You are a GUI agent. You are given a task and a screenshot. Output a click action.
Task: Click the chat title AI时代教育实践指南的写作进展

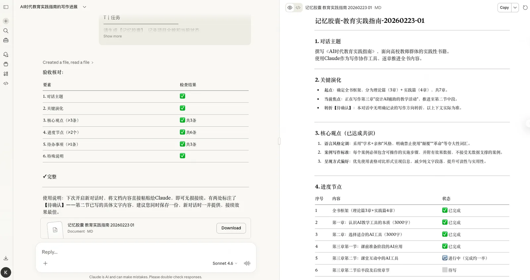pos(49,7)
